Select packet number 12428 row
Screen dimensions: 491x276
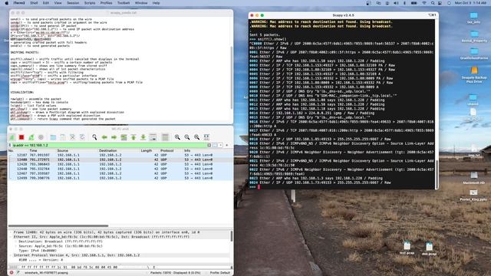pos(120,164)
